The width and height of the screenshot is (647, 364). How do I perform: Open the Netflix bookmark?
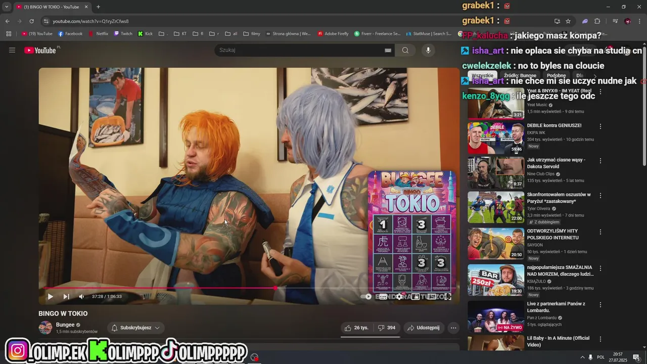tap(99, 34)
